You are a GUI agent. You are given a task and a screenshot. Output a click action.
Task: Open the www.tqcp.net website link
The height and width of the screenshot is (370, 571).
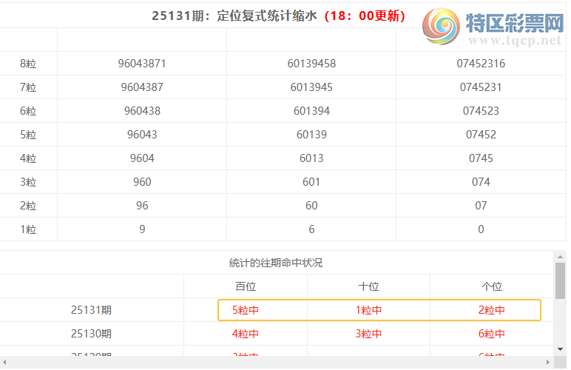point(515,41)
